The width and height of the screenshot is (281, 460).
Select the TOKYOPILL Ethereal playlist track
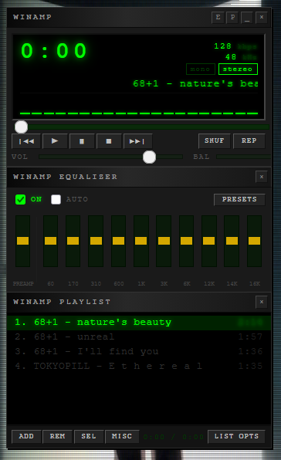coord(139,366)
